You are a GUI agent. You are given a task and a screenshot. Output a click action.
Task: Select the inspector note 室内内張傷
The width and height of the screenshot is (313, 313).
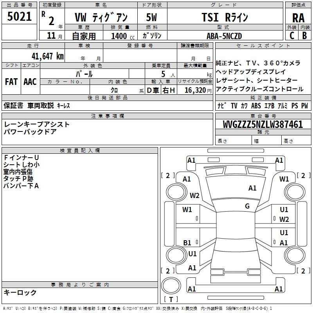coord(18,172)
